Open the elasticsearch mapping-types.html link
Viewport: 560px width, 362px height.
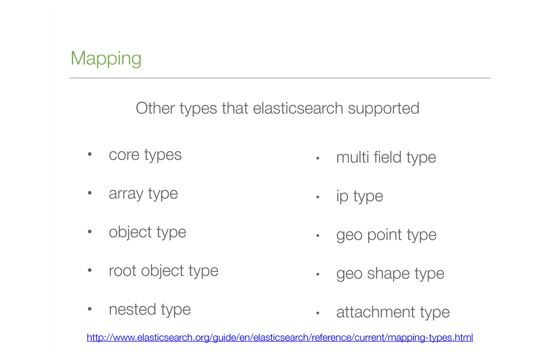pyautogui.click(x=279, y=337)
